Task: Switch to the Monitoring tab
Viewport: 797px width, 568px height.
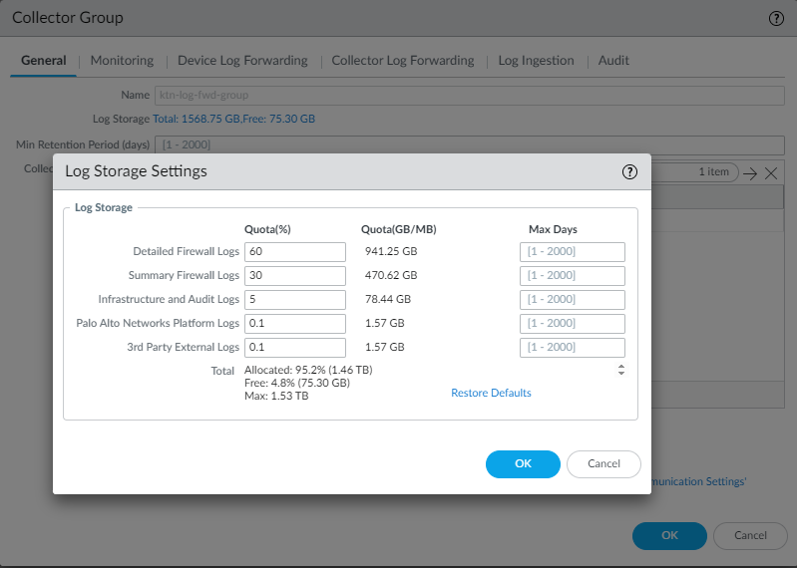Action: click(122, 60)
